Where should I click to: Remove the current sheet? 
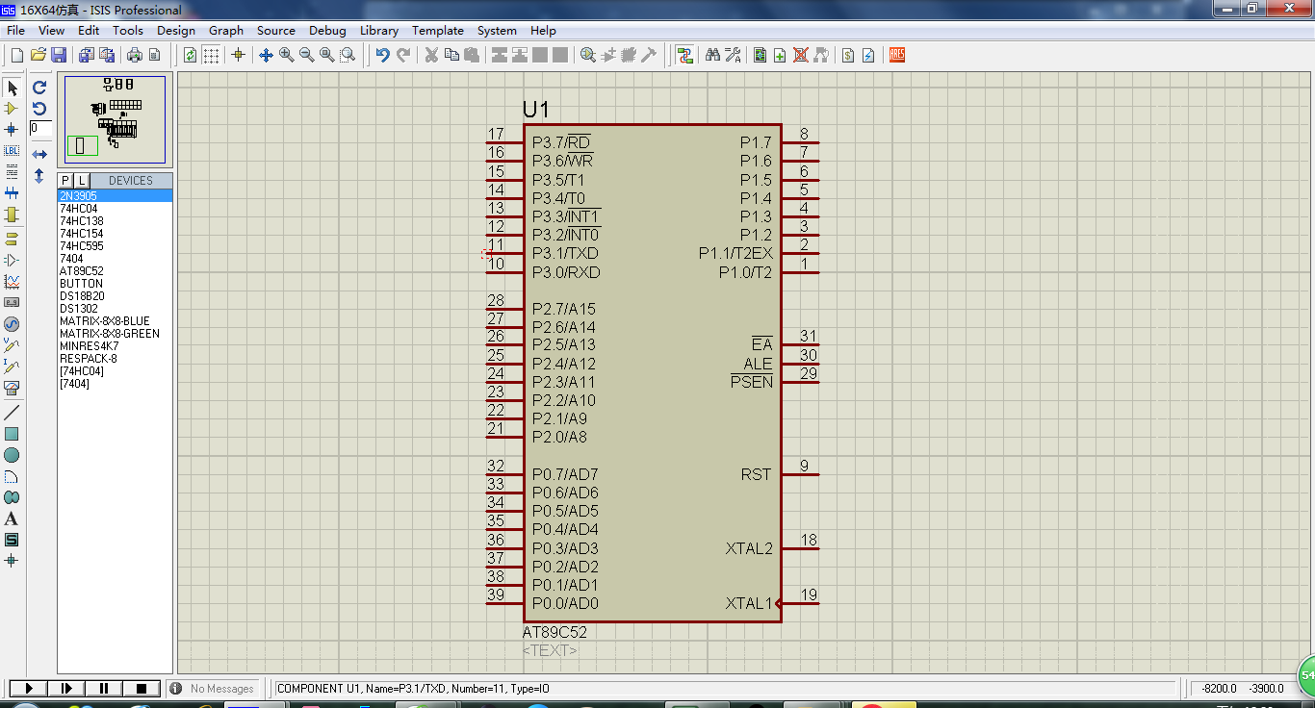click(x=800, y=55)
